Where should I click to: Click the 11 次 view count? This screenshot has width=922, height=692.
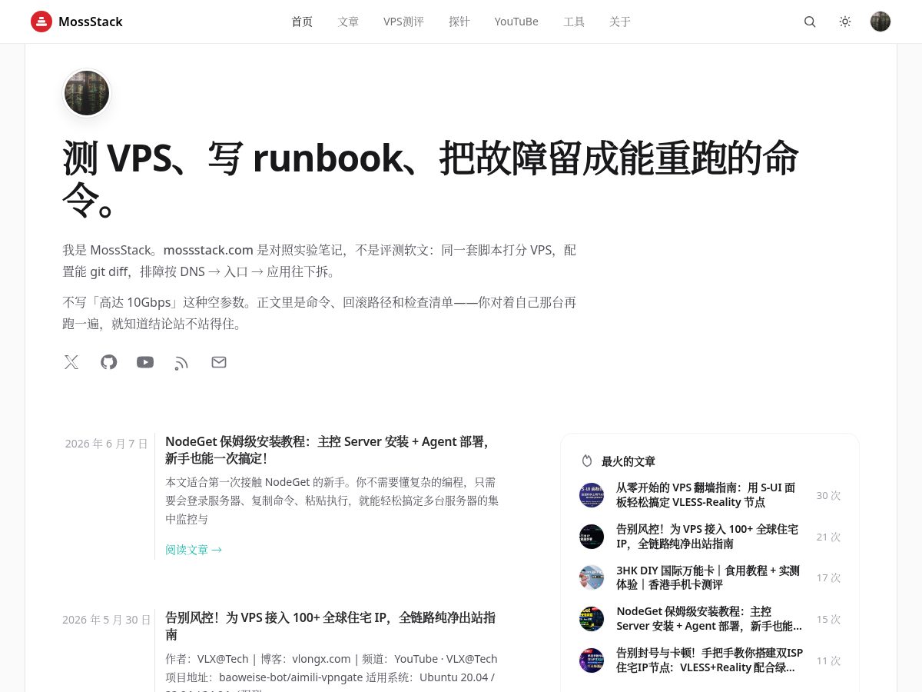pos(828,660)
